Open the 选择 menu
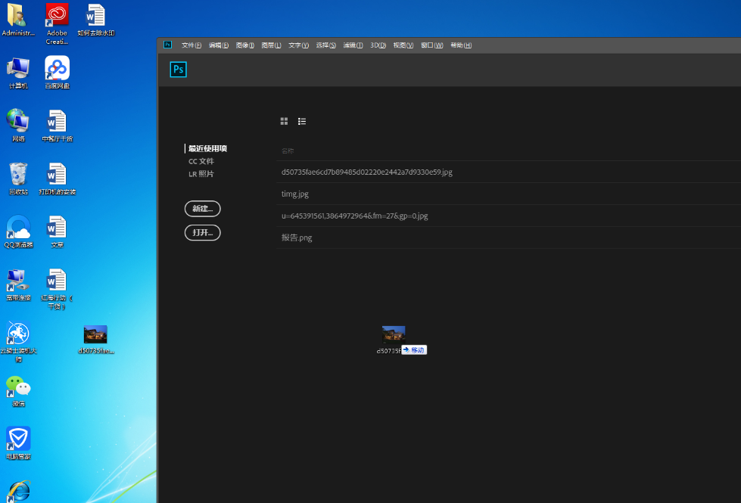741x503 pixels. [326, 45]
